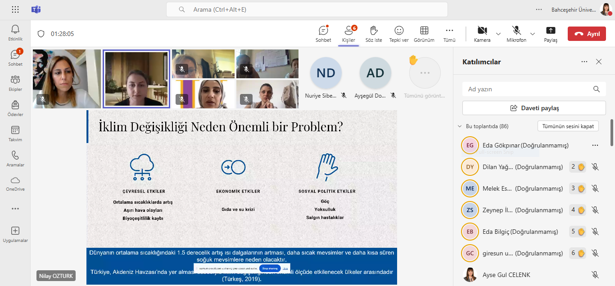Screen dimensions: 615x286
Task: Click the Tümünün sesini kapat button
Action: 568,126
